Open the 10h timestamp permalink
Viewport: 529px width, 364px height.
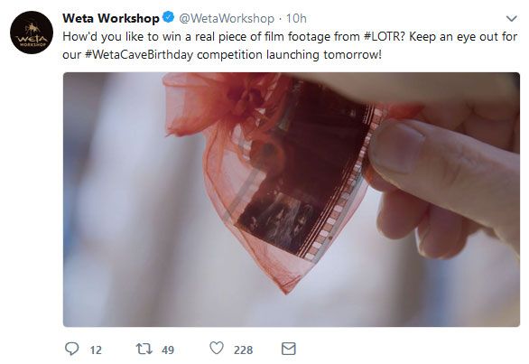pyautogui.click(x=296, y=18)
